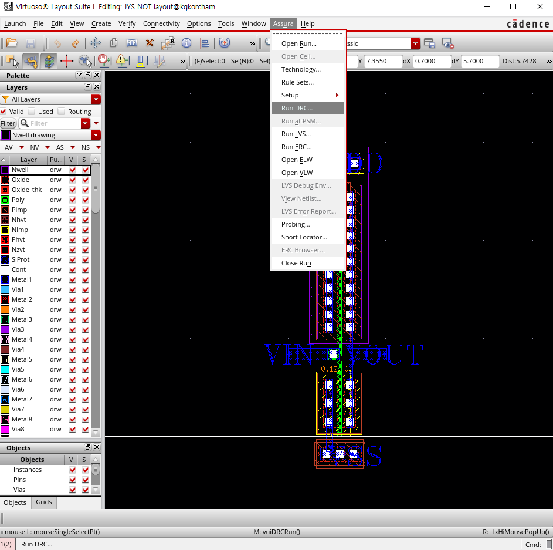This screenshot has height=550, width=553.
Task: Switch to the Objects tab
Action: pos(15,502)
